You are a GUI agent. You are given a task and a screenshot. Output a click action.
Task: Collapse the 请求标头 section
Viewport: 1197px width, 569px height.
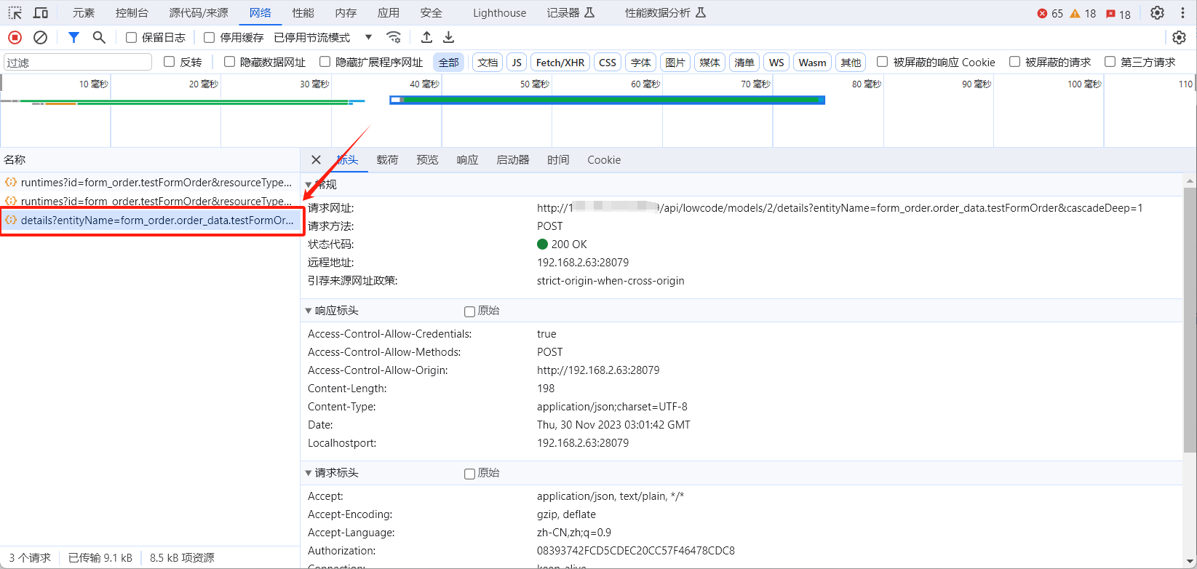pos(309,473)
